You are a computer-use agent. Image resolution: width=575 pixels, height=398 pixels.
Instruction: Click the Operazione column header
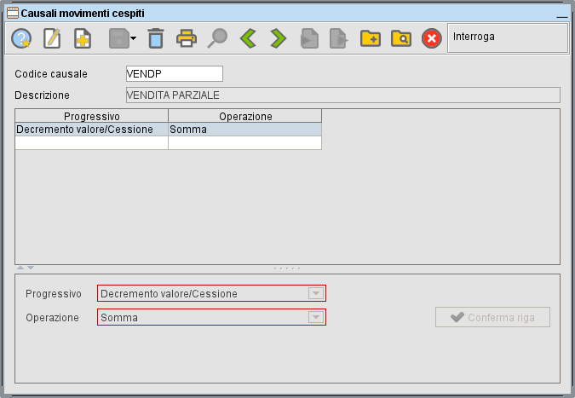[x=245, y=116]
